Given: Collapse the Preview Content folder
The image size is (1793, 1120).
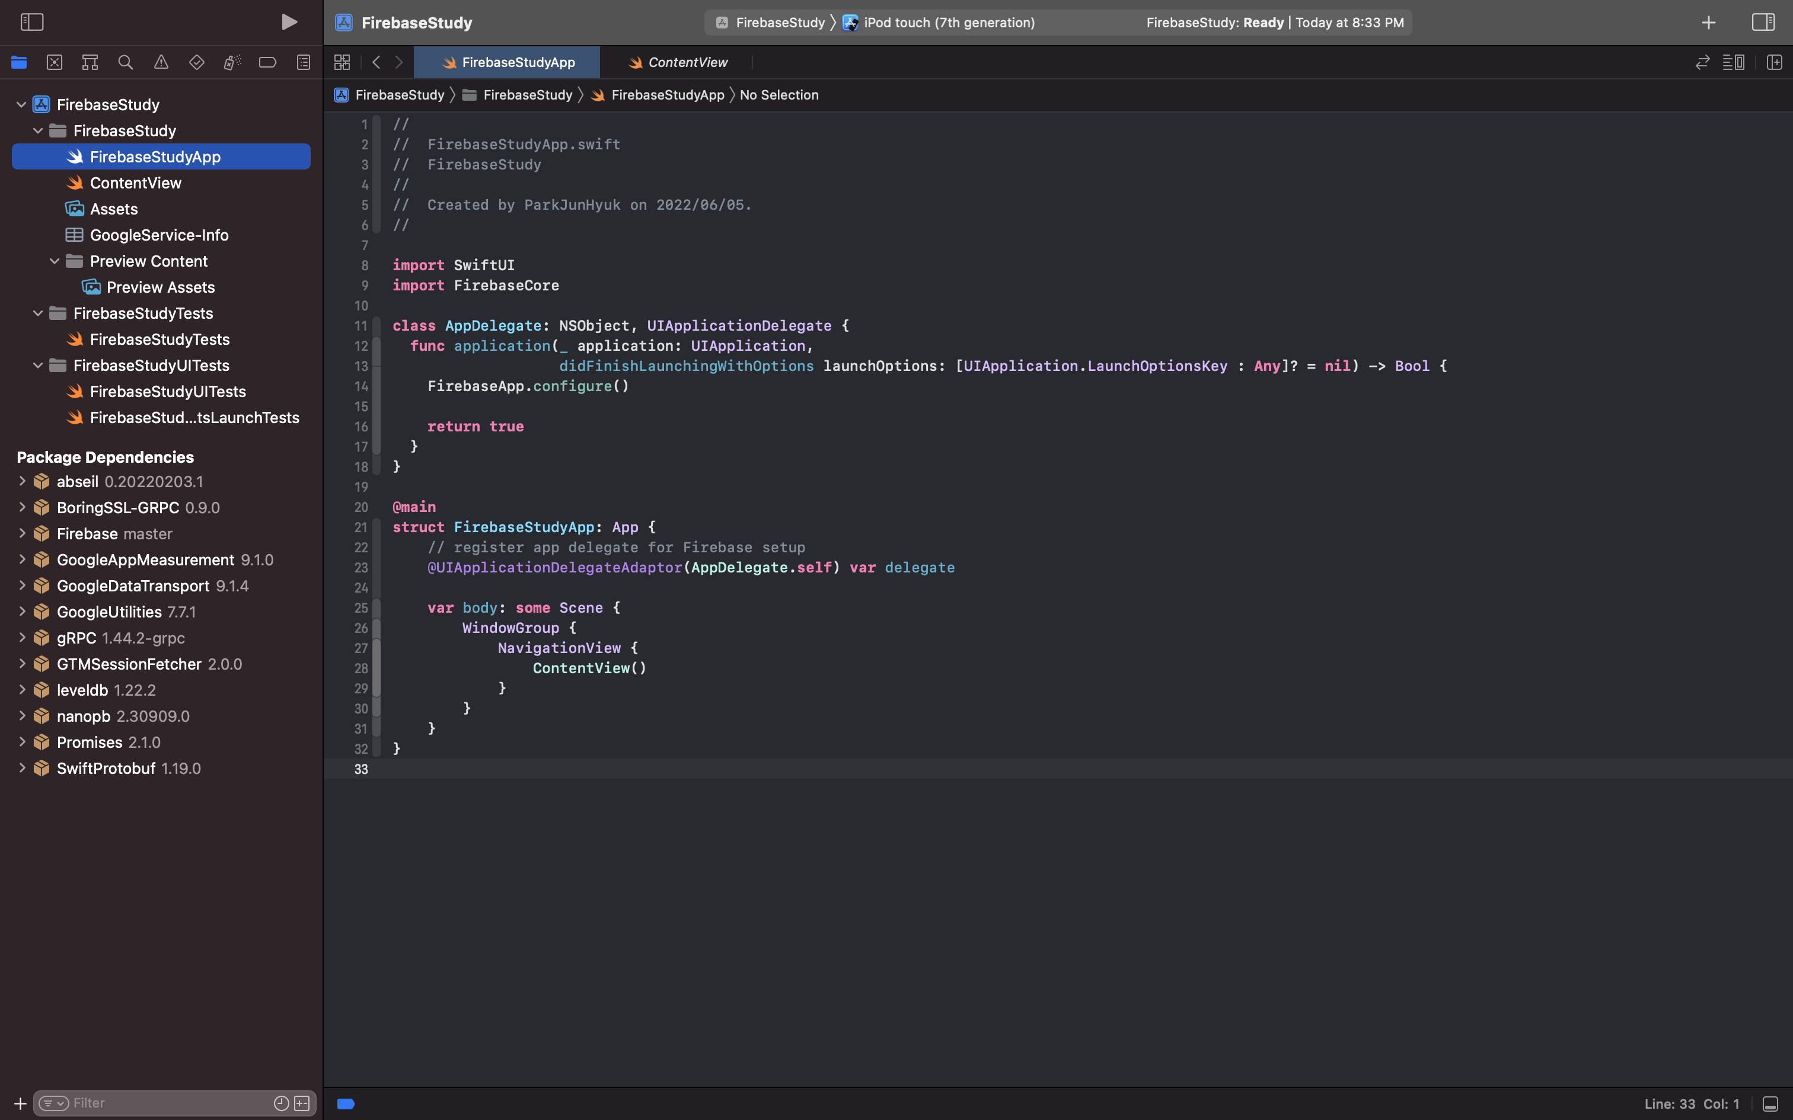Looking at the screenshot, I should (x=54, y=261).
